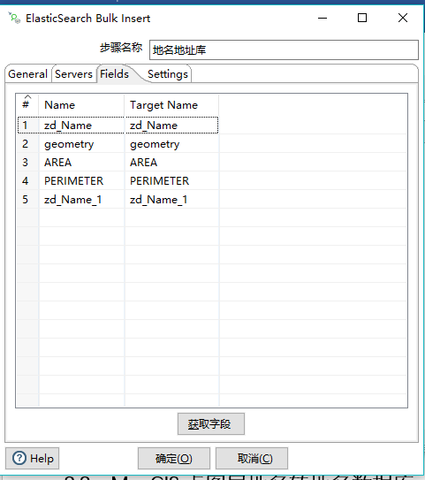Select row number 4
Screen dimensions: 425x480
(26, 181)
